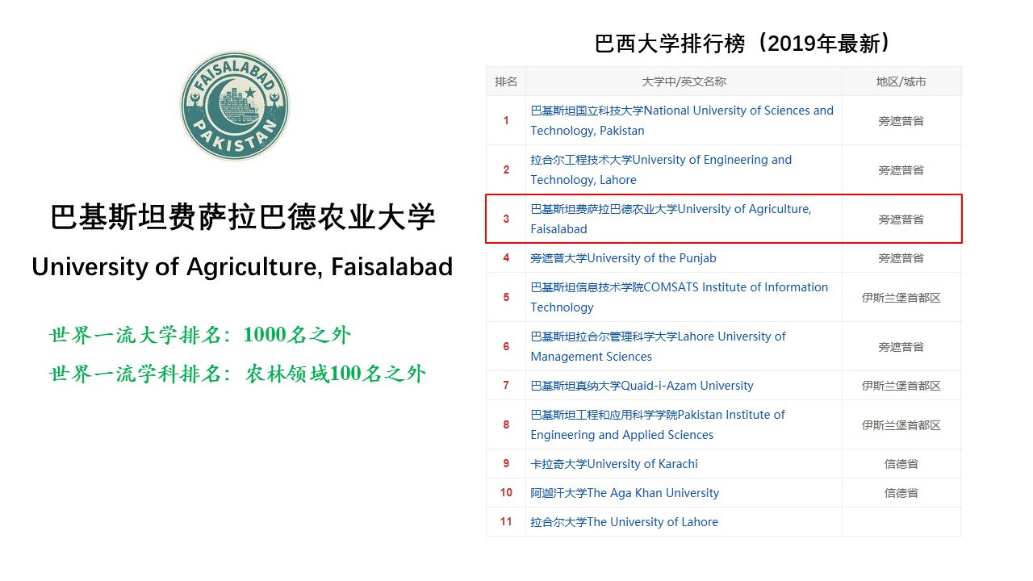The height and width of the screenshot is (581, 1033).
Task: Click green text 世界一流学科排名：农林领域100名之外
Action: pos(237,374)
